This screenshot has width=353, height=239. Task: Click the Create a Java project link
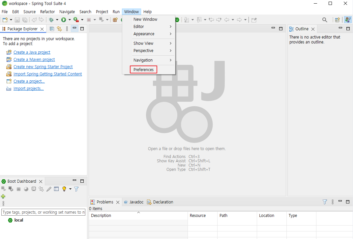coord(32,52)
